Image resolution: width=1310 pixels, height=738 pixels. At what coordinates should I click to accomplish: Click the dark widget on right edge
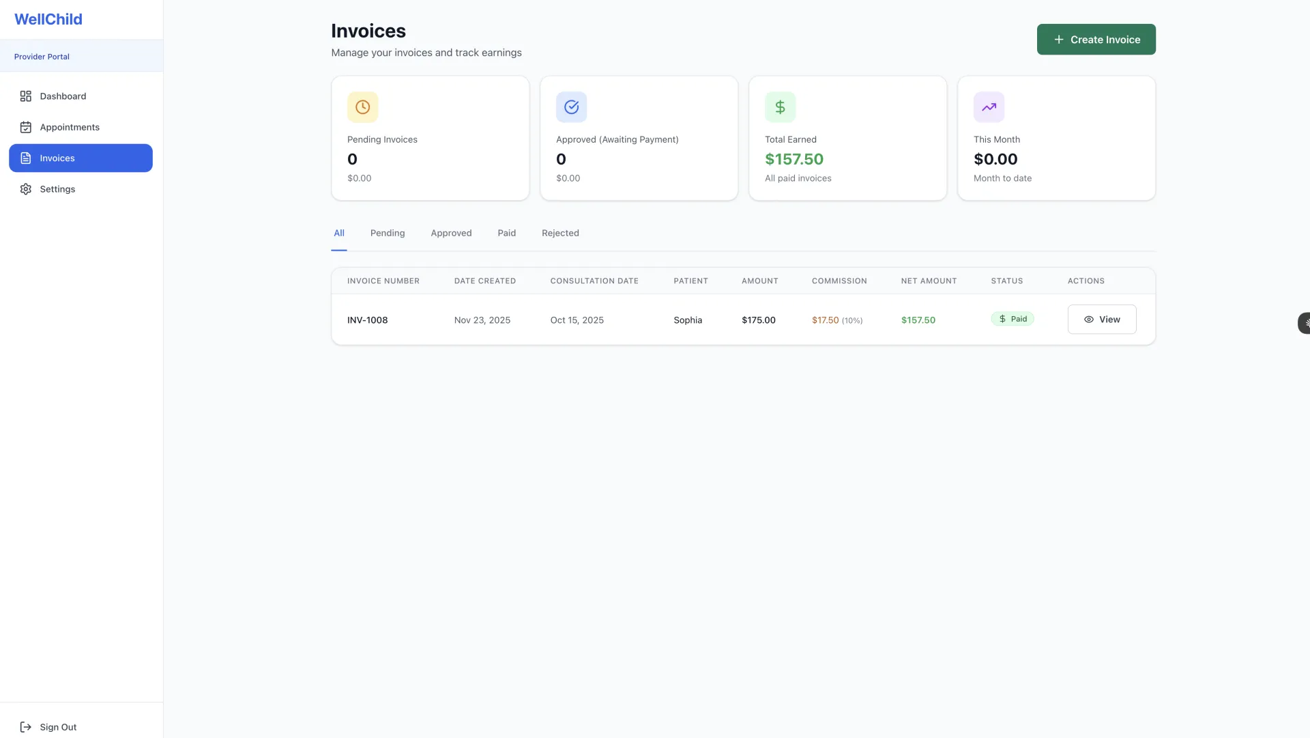point(1305,323)
